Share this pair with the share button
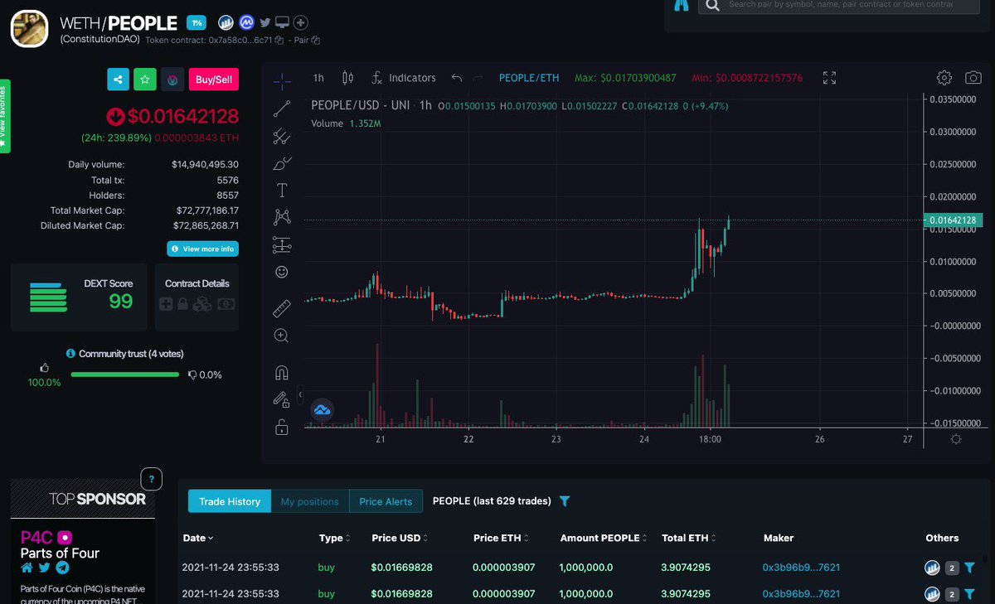Screen dimensions: 995x604 [118, 80]
